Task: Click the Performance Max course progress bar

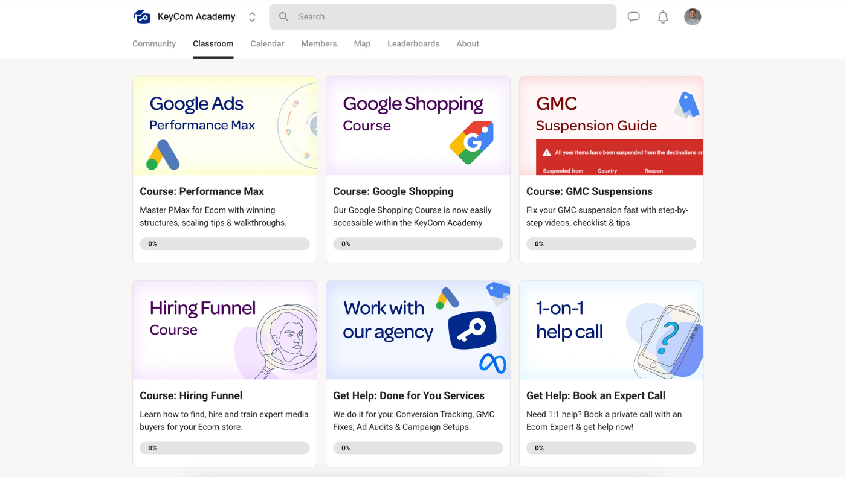Action: [x=225, y=244]
